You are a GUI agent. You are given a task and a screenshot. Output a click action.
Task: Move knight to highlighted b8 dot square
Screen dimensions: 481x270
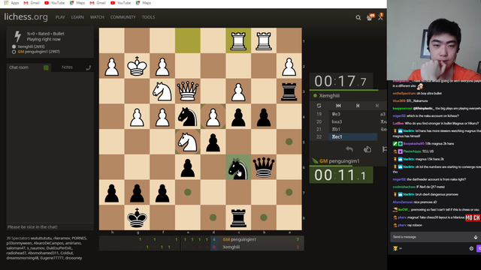click(x=264, y=217)
